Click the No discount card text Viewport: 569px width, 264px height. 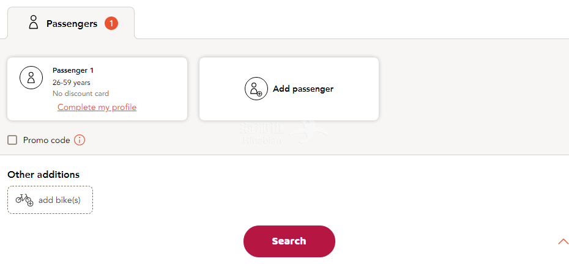point(81,94)
